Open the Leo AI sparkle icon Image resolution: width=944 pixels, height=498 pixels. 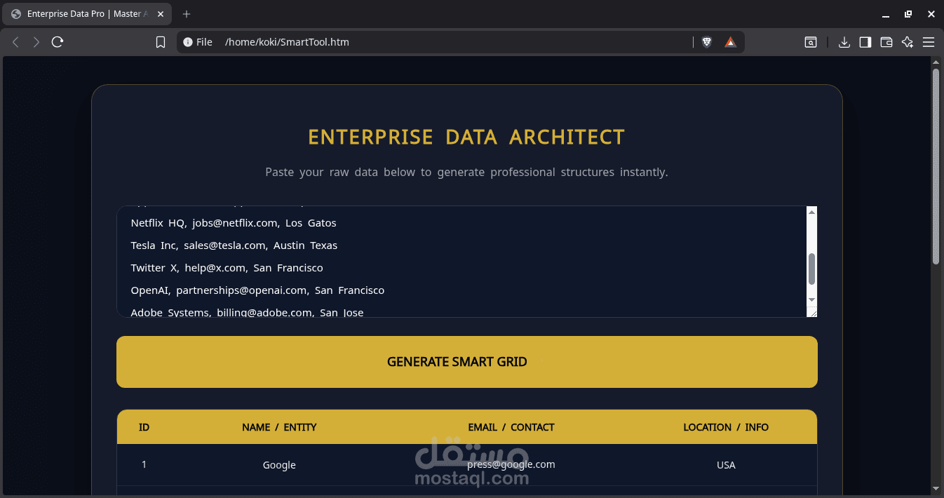pos(908,42)
